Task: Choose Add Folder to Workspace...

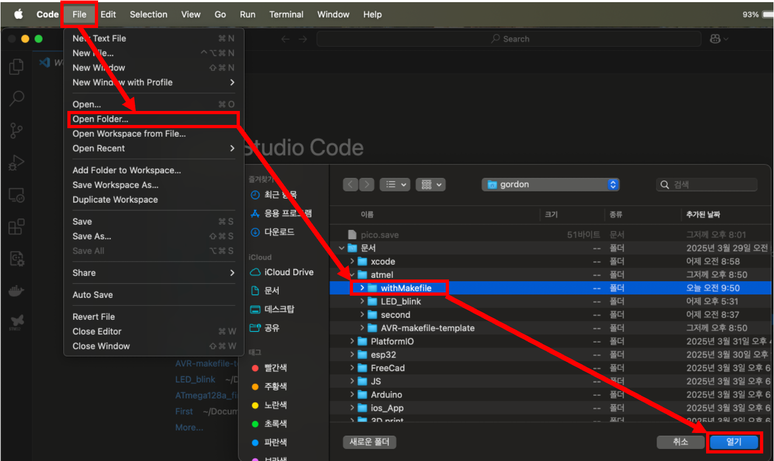Action: 153,170
